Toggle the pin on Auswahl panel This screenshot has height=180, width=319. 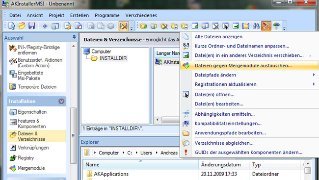(74, 37)
